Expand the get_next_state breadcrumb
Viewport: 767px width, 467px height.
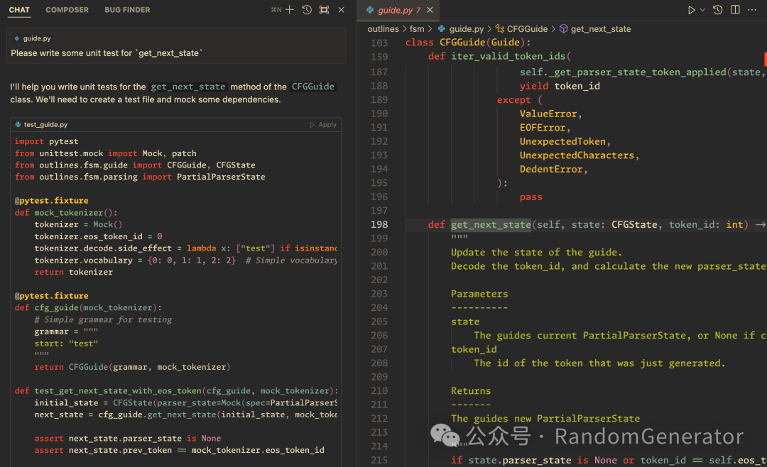(x=595, y=29)
